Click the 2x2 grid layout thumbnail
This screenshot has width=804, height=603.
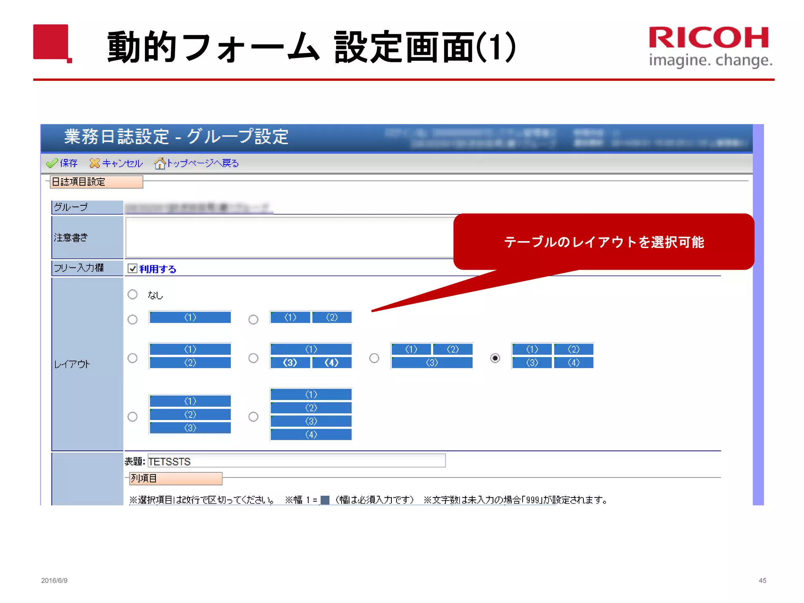coord(553,356)
